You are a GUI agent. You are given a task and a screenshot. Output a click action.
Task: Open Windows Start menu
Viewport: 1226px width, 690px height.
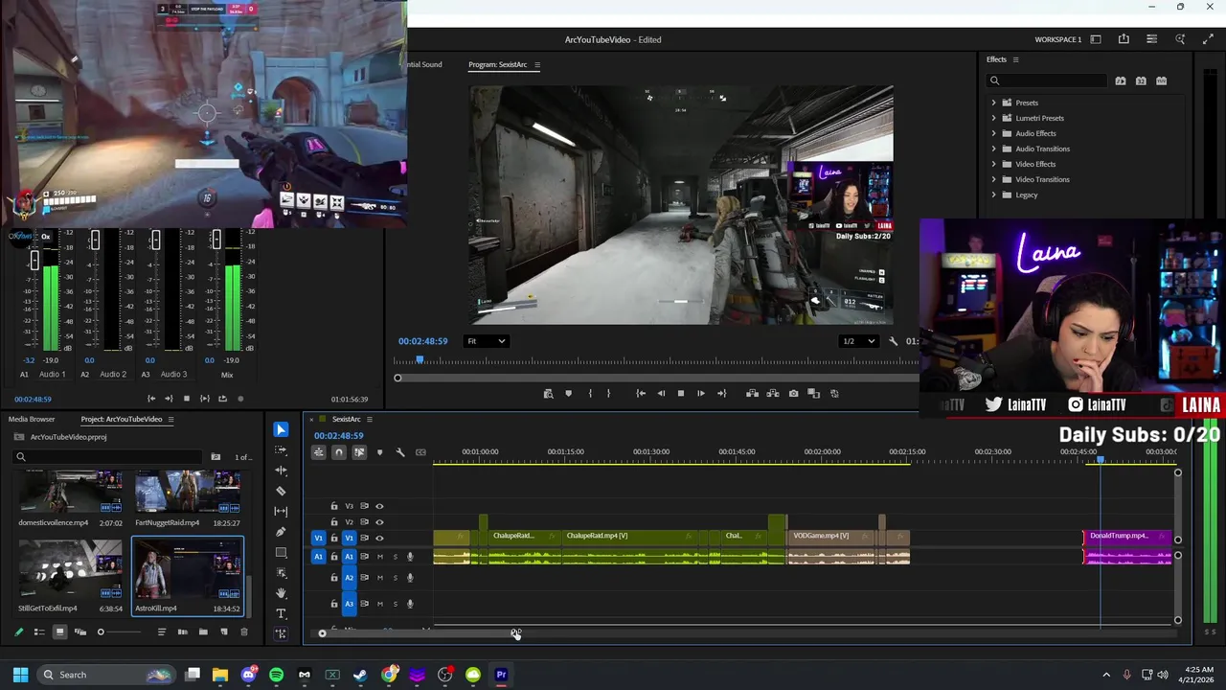tap(20, 675)
